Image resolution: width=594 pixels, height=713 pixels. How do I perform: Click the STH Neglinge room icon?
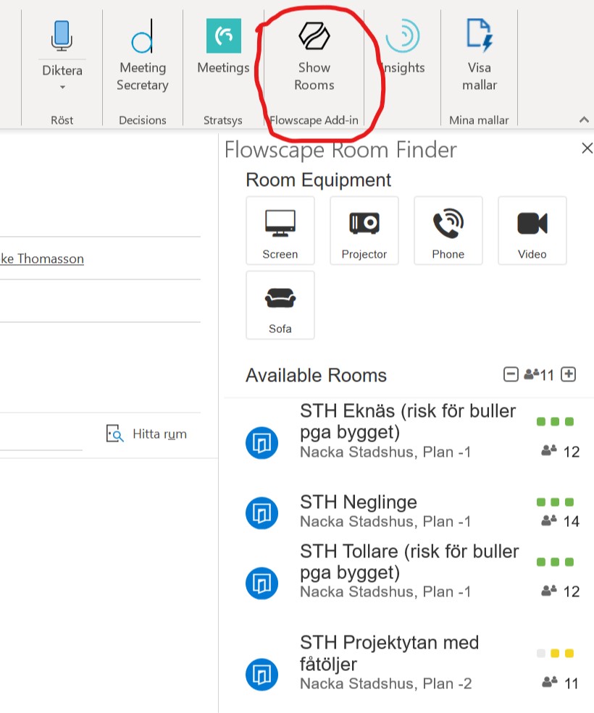[262, 513]
